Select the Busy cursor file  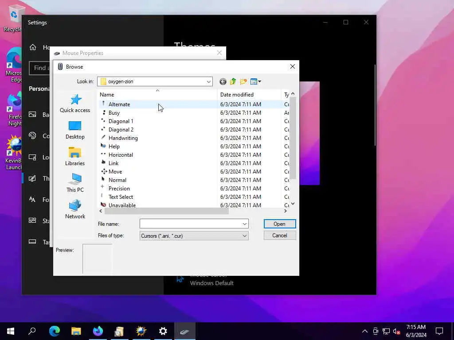click(158, 113)
